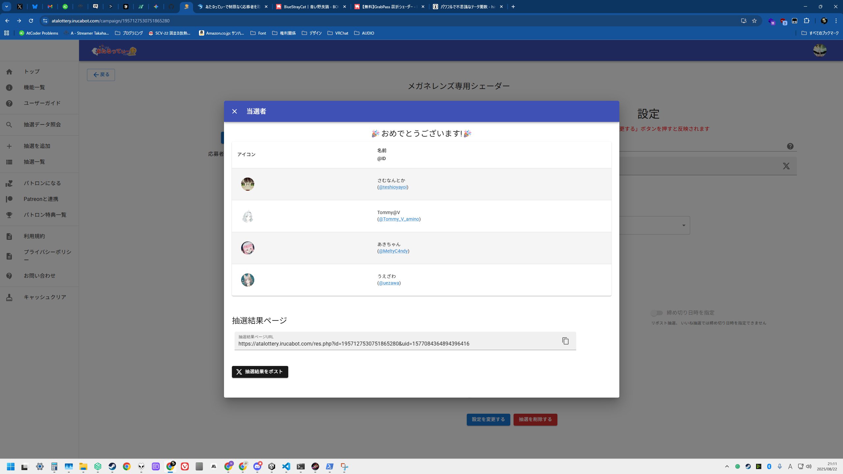This screenshot has height=474, width=843.
Task: Click キャッシュクリア in the sidebar
Action: [45, 297]
